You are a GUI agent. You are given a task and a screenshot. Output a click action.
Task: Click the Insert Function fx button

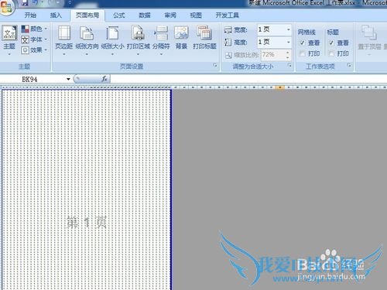click(x=104, y=79)
